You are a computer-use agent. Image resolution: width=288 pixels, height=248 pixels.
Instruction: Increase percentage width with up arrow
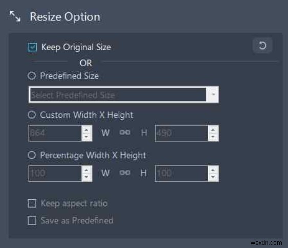coord(86,170)
